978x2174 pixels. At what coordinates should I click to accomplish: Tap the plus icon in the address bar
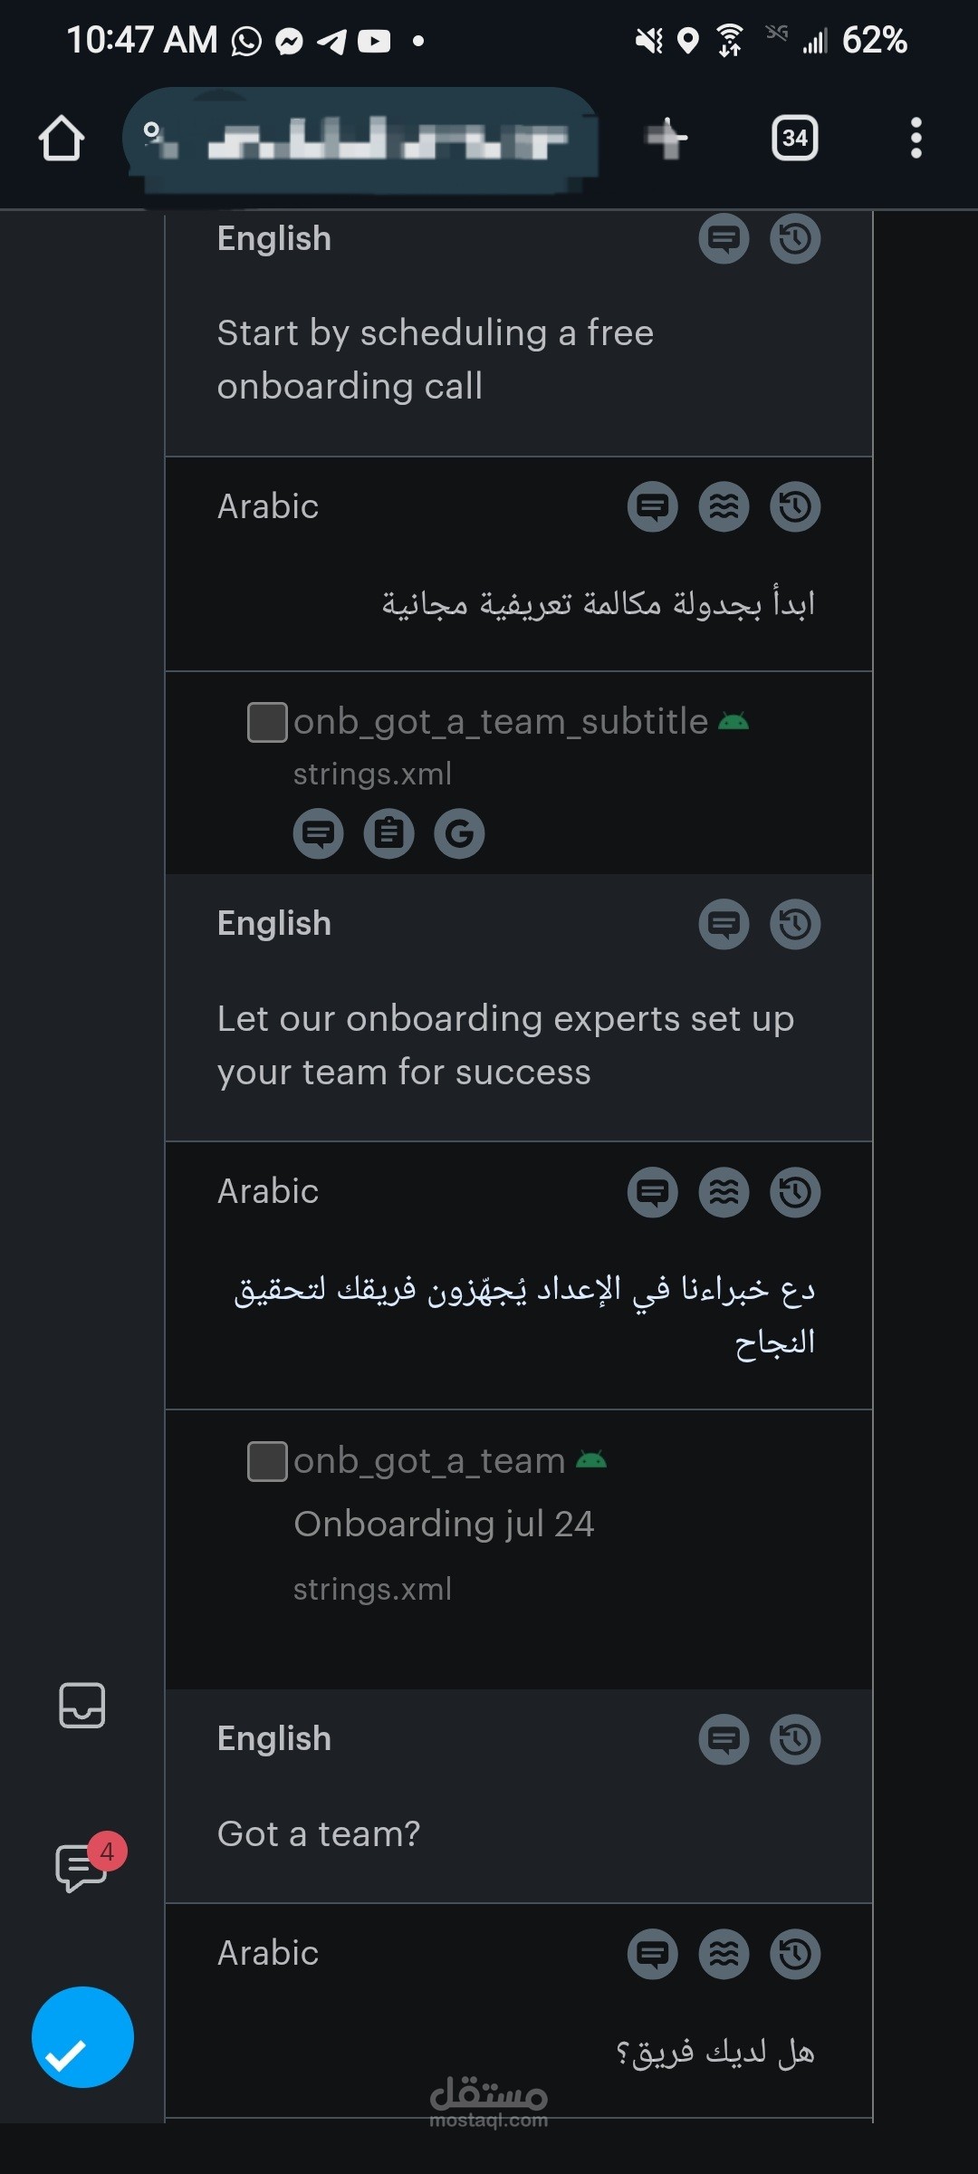[x=667, y=138]
